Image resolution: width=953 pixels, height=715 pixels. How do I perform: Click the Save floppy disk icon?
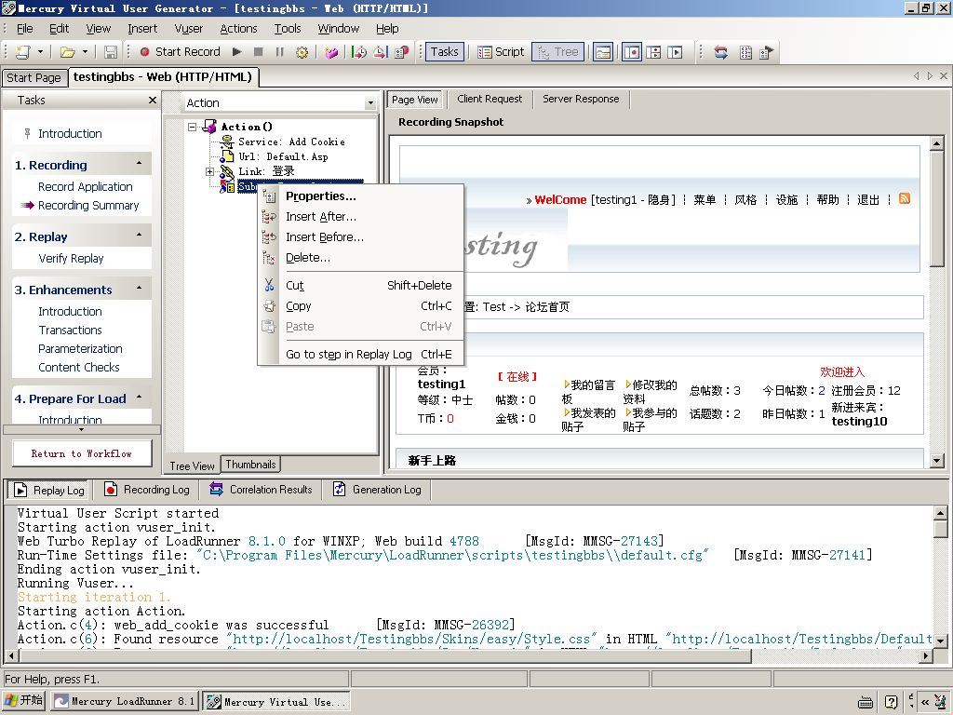tap(110, 52)
